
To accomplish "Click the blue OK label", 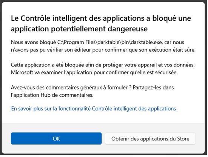I will (x=56, y=139).
